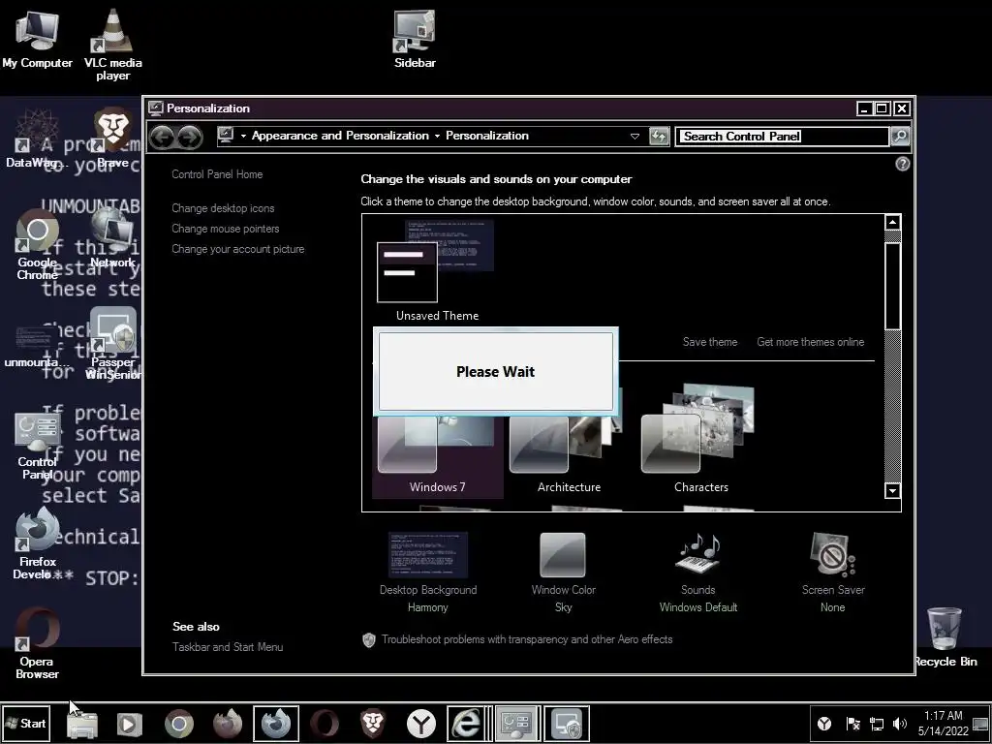Open Taskbar and Start Menu link
Image resolution: width=992 pixels, height=744 pixels.
[x=228, y=646]
